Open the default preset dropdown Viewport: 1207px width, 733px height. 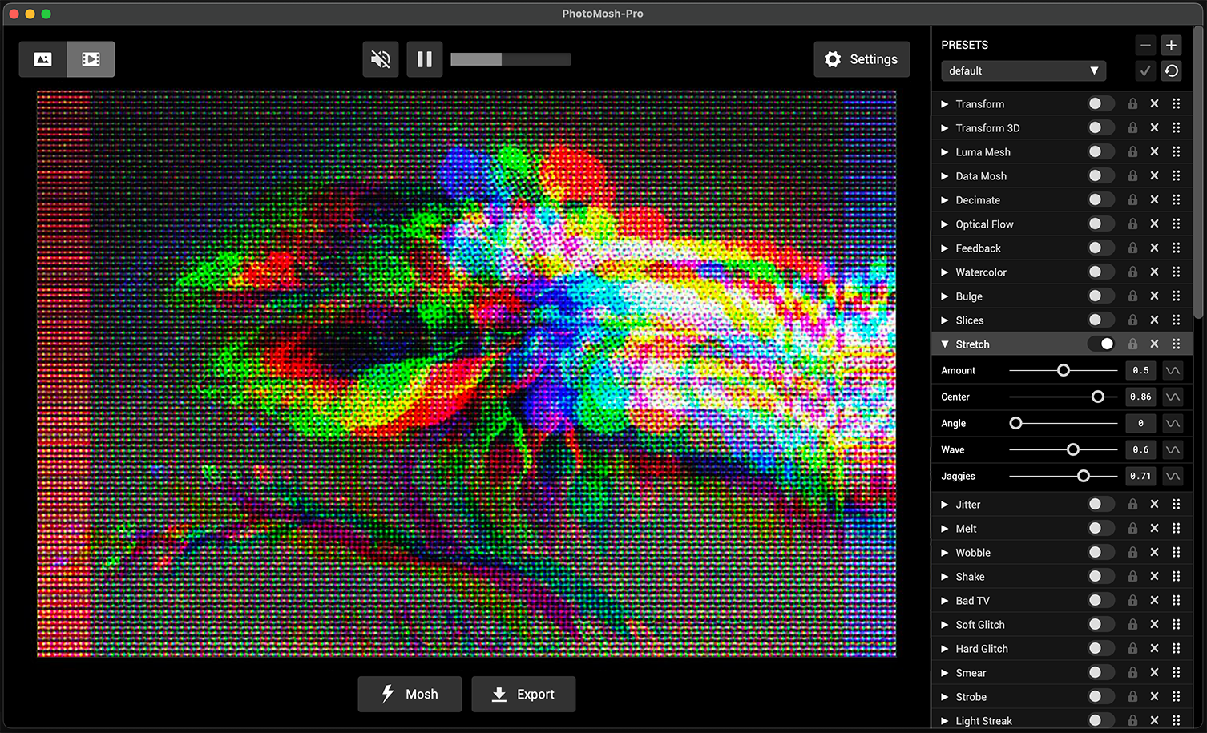[x=1023, y=70]
